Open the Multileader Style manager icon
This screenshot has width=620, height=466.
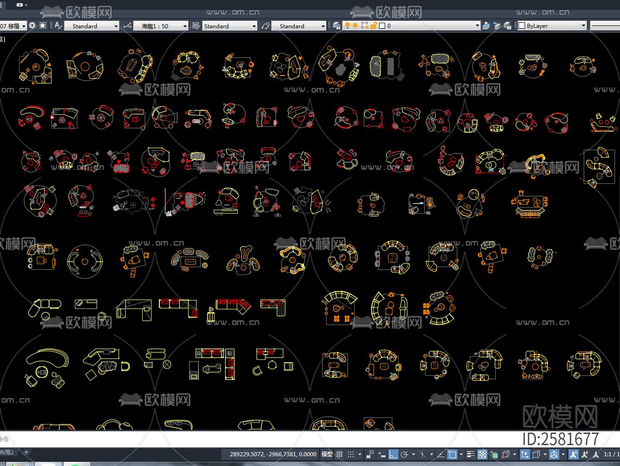tap(265, 26)
